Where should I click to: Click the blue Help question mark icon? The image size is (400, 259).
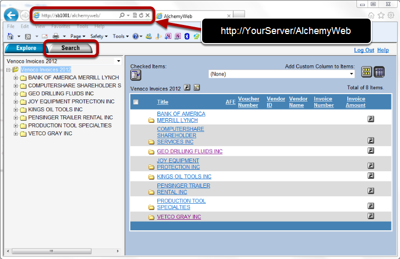click(136, 36)
